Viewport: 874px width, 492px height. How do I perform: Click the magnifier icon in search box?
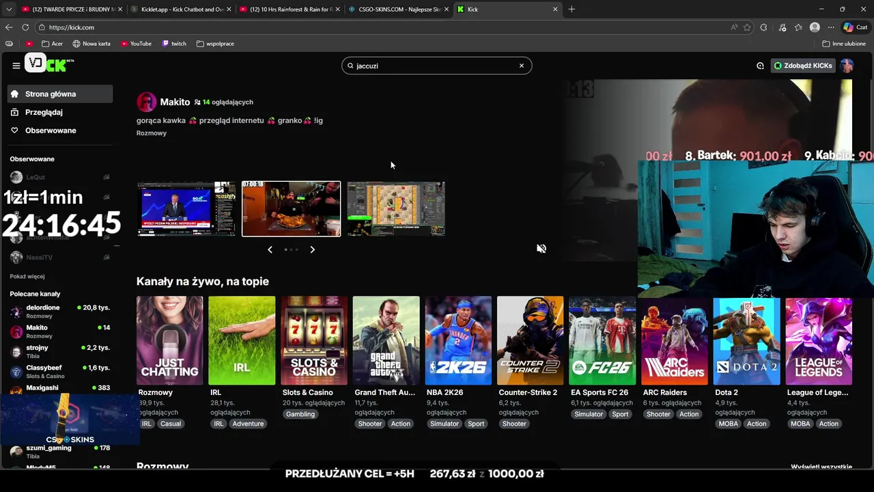coord(350,66)
